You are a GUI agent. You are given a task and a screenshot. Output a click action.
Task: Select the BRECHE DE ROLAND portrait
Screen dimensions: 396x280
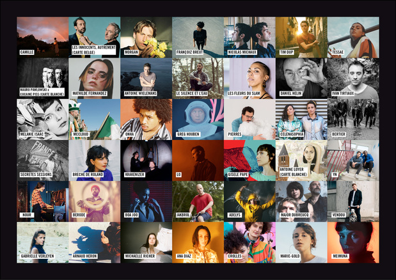(95, 160)
